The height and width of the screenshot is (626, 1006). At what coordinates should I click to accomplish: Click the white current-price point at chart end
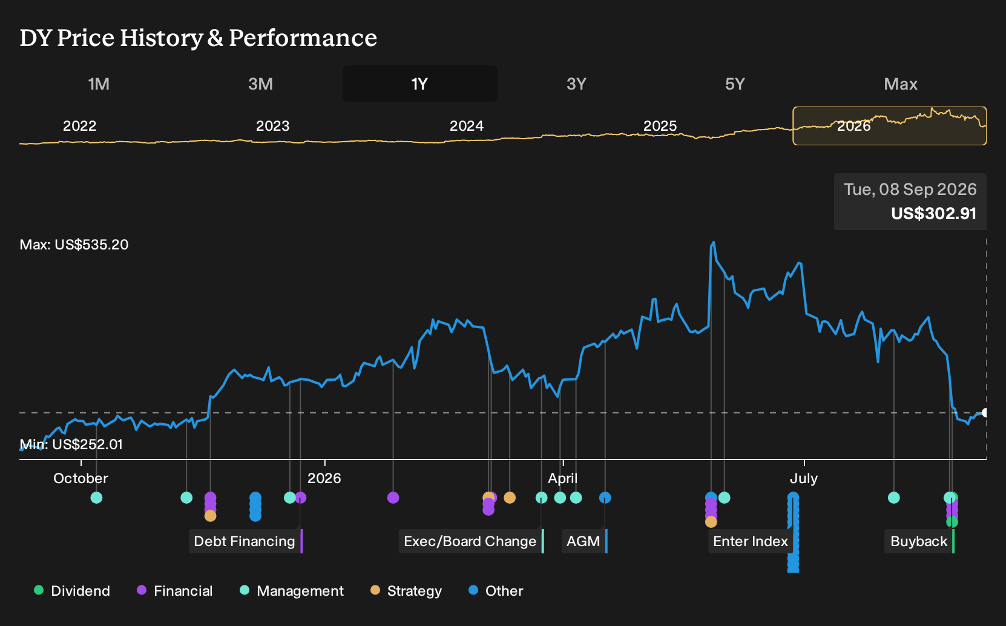coord(985,413)
